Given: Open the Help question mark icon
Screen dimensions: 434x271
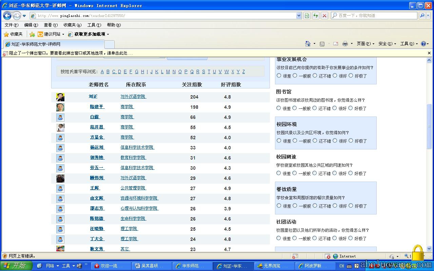Looking at the screenshot, I should 423,44.
